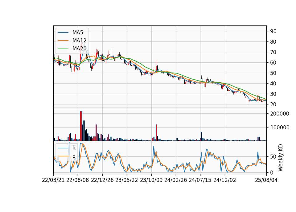296x212 pixels.
Task: Click the volume spike bar near 24/07/15
Action: click(202, 136)
